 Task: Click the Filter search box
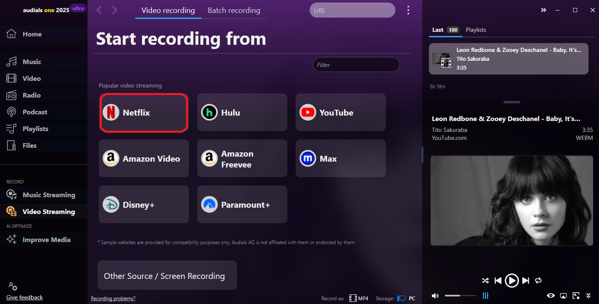click(356, 65)
